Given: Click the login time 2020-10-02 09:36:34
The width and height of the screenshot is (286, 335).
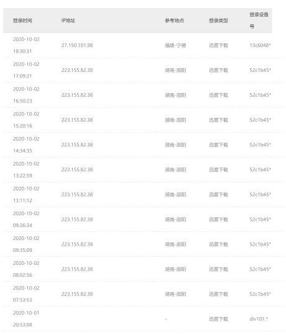Looking at the screenshot, I should 26,220.
